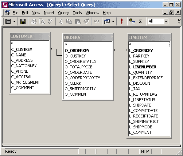Select the O_ORDERKEY field

88,51
